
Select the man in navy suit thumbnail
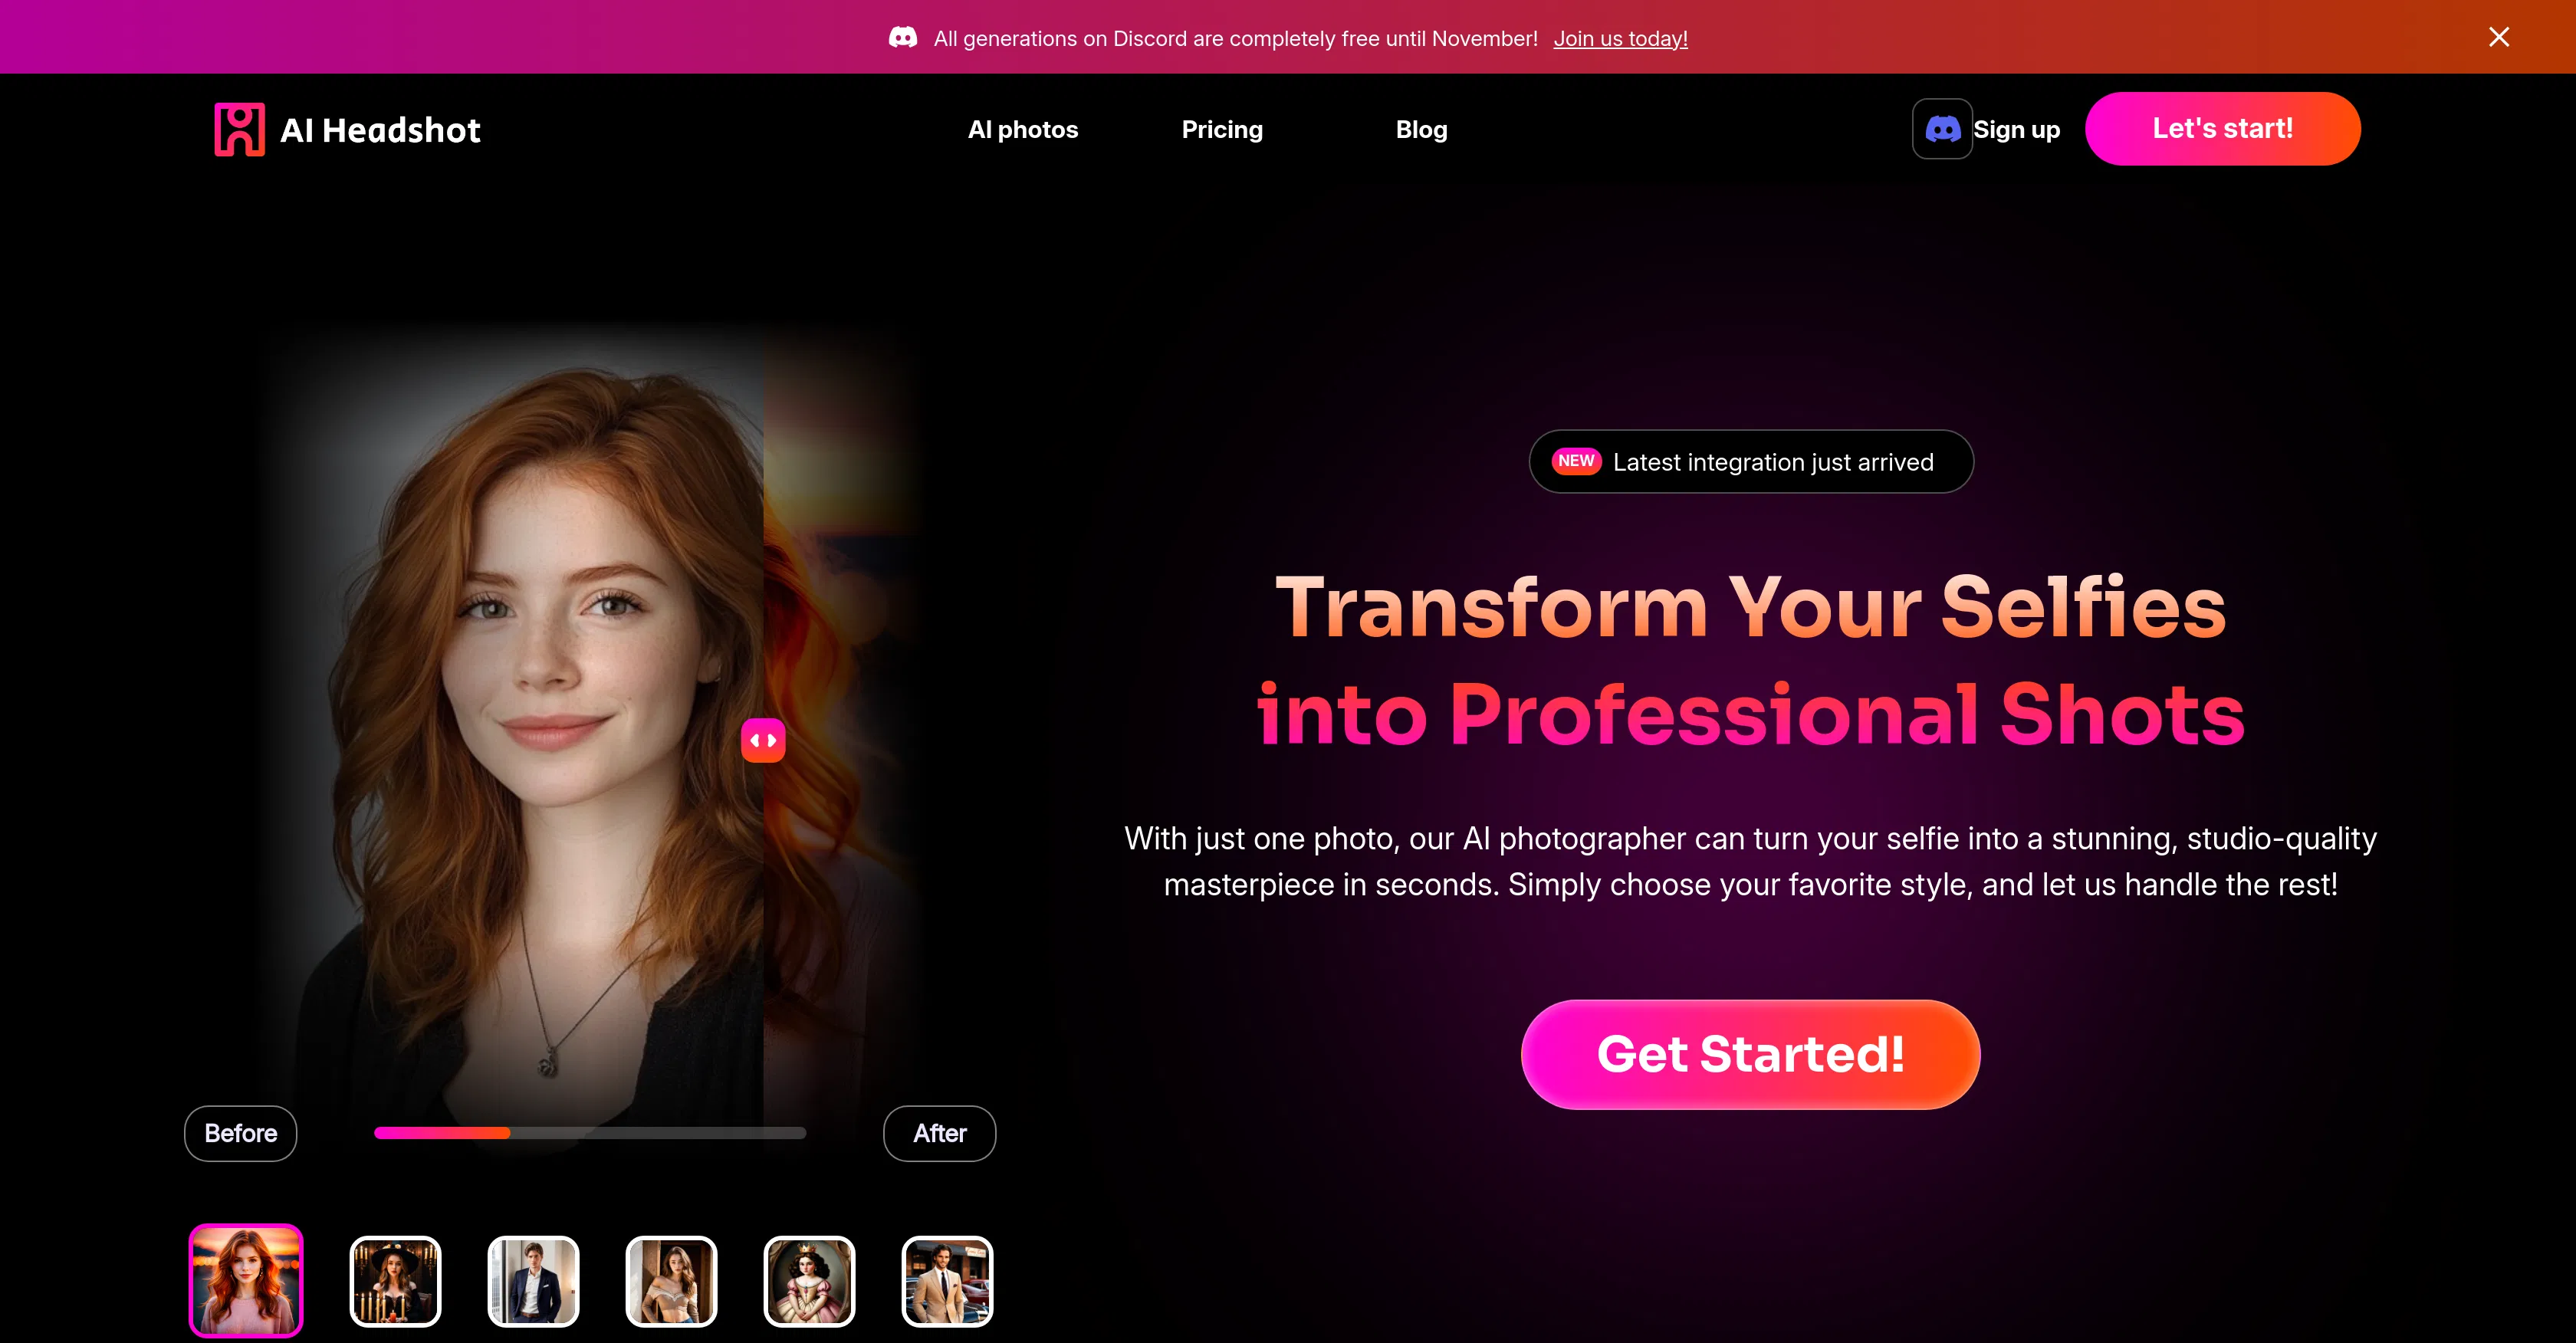533,1281
